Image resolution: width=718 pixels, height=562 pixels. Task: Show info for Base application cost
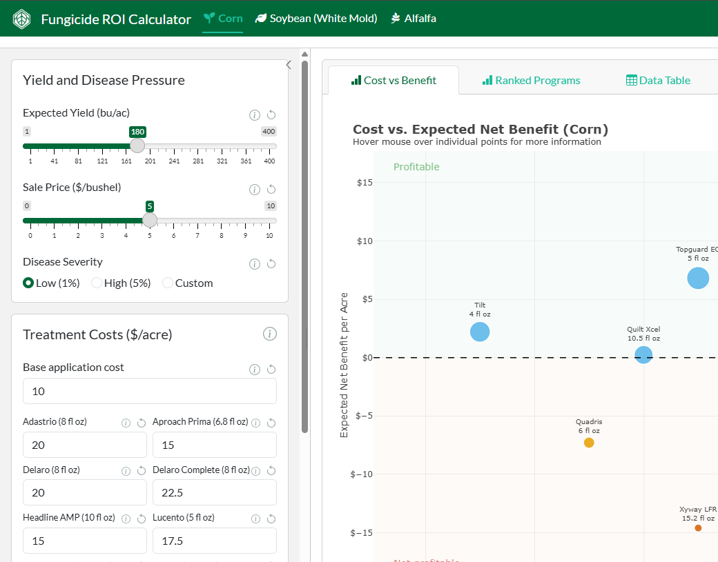[255, 370]
